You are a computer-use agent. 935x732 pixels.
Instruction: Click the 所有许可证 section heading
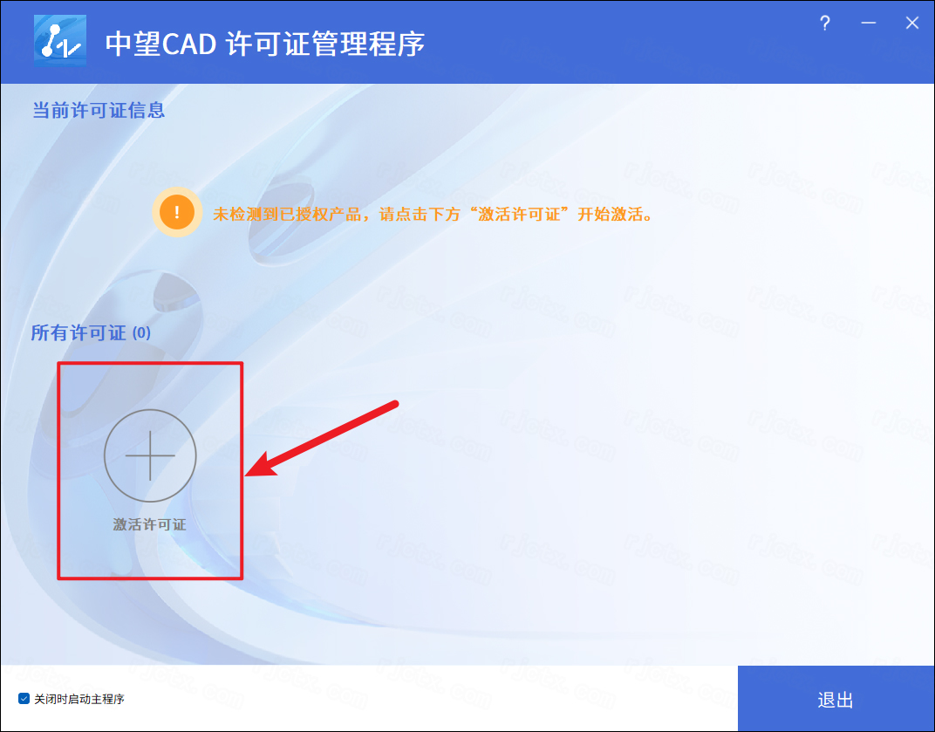pos(78,333)
